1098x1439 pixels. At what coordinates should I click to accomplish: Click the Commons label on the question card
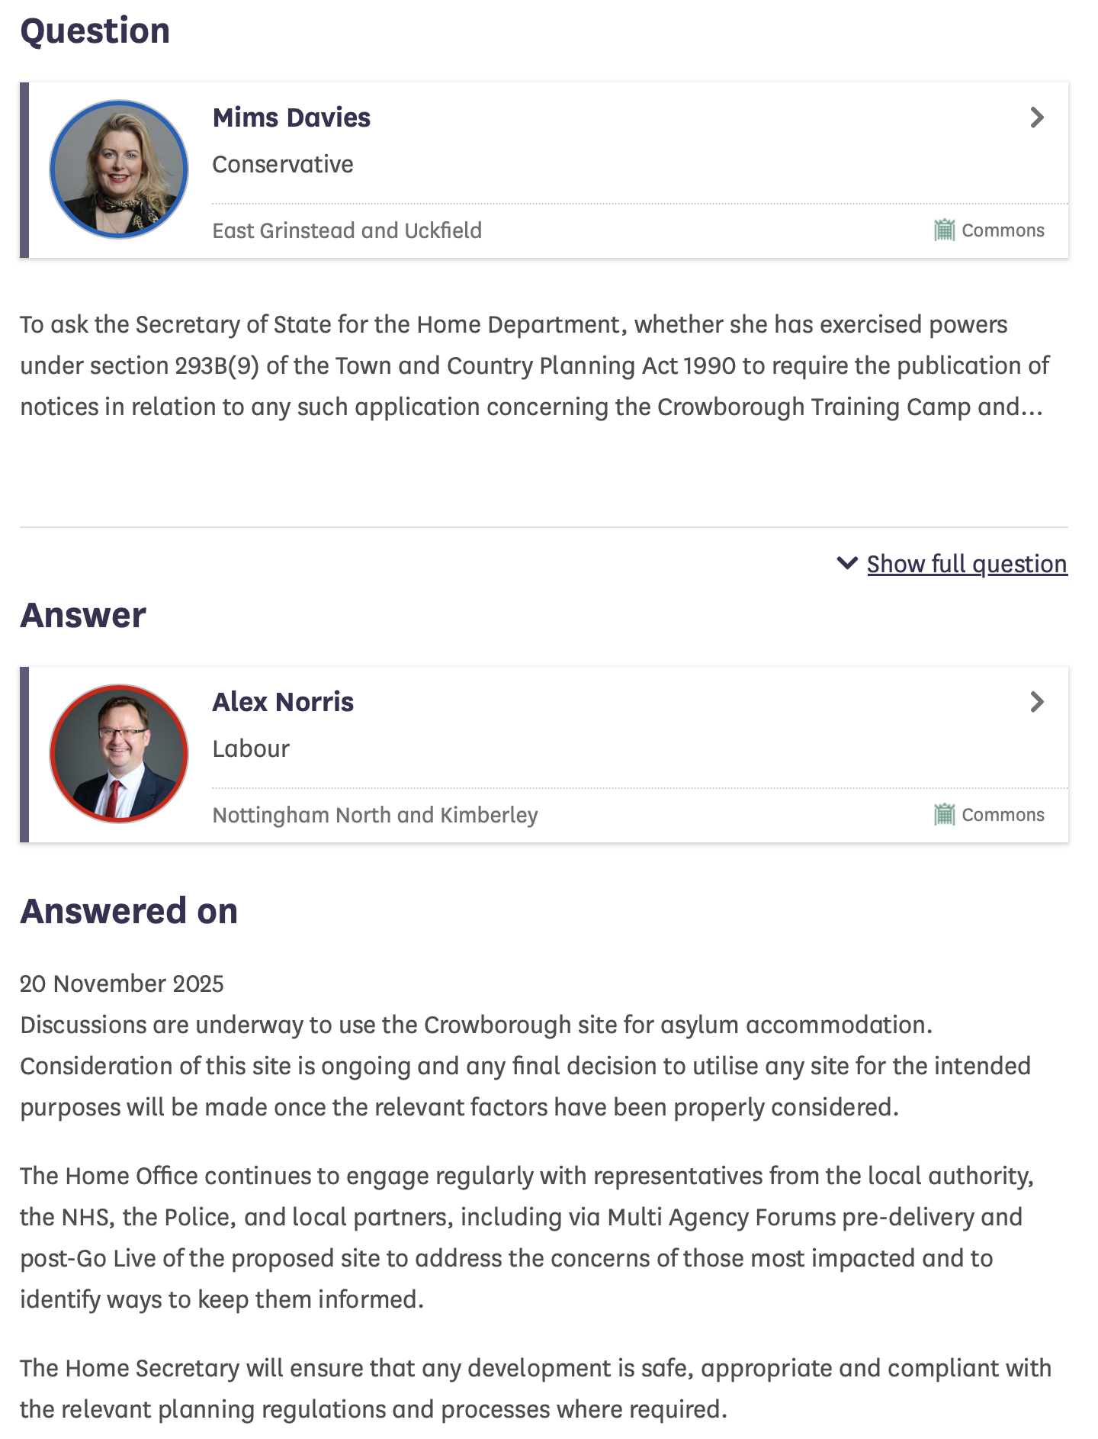point(1003,230)
